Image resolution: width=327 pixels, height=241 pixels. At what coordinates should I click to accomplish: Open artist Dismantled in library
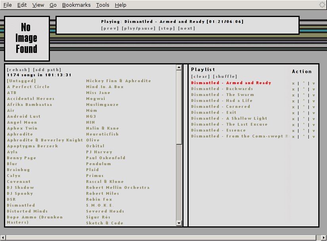21,205
